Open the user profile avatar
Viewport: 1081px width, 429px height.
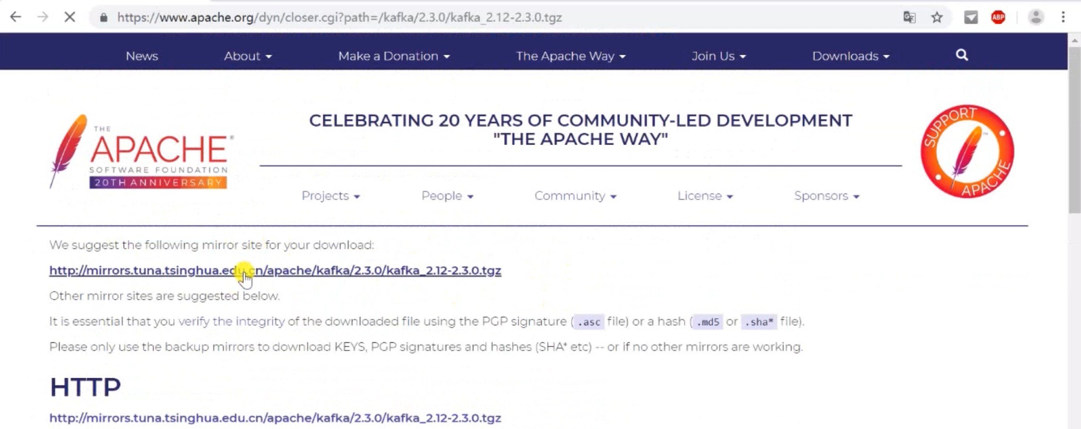pos(1036,17)
